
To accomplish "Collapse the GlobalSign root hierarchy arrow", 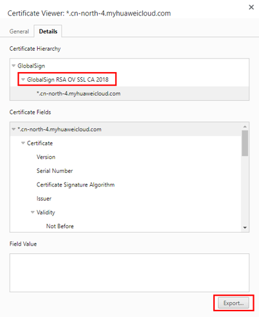I will coord(13,66).
